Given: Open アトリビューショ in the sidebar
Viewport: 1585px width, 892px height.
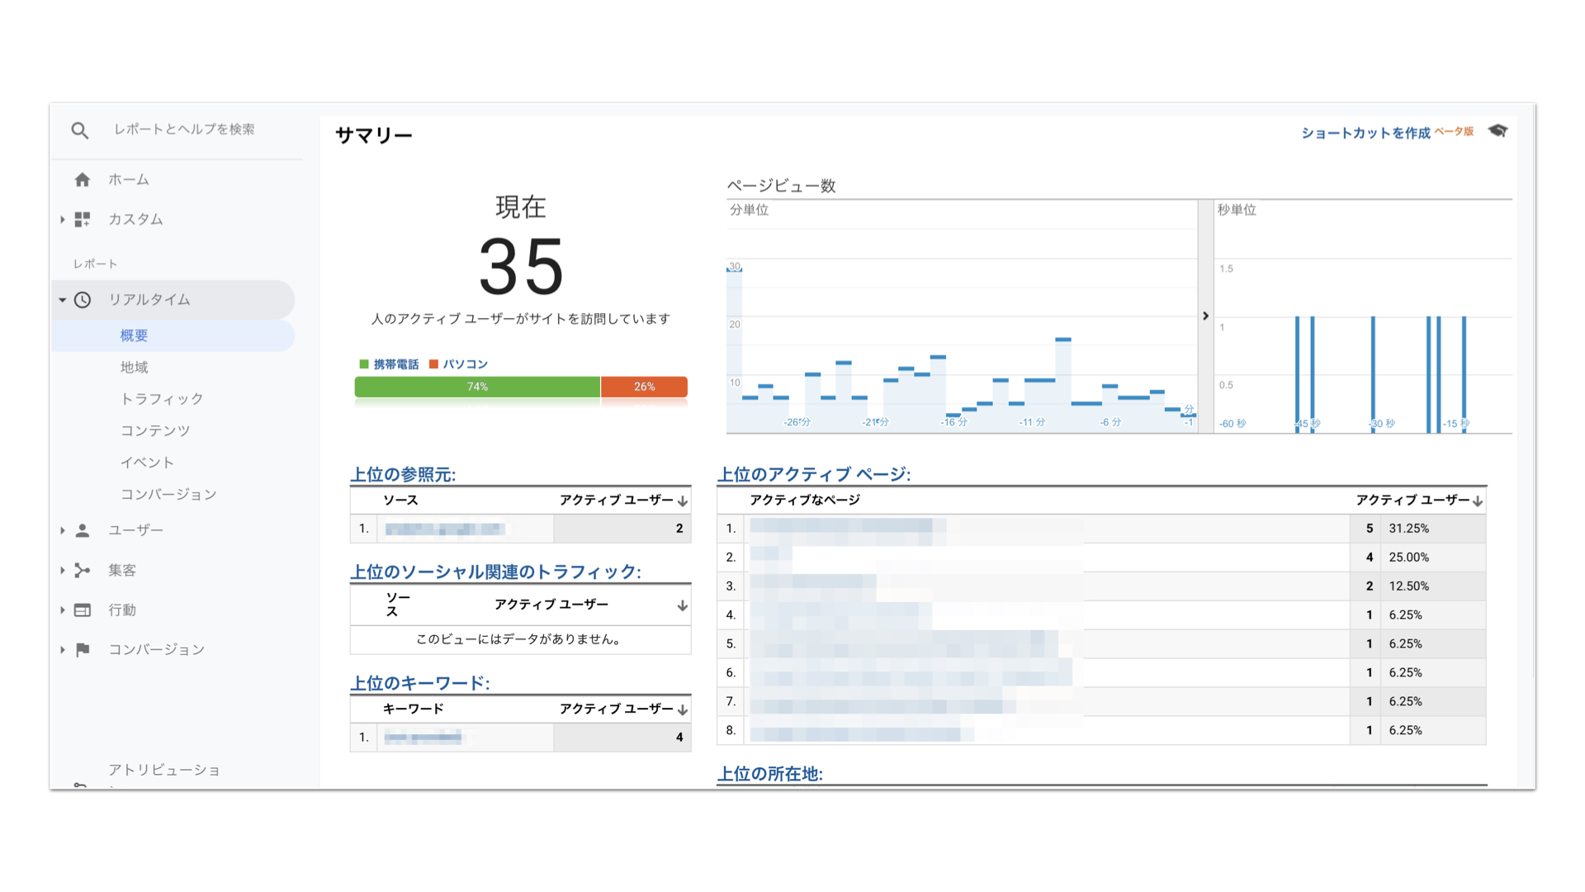Looking at the screenshot, I should click(164, 770).
